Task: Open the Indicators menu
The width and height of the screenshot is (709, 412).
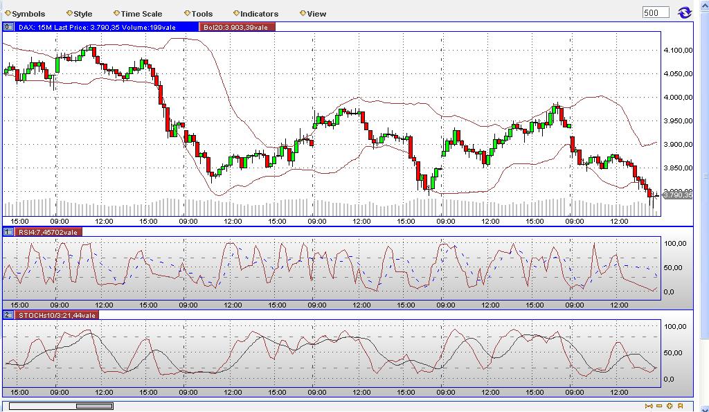Action: (256, 13)
